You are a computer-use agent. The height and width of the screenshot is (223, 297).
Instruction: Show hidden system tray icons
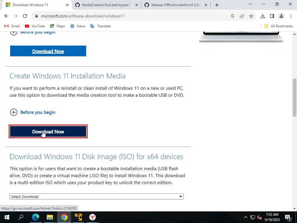click(245, 217)
